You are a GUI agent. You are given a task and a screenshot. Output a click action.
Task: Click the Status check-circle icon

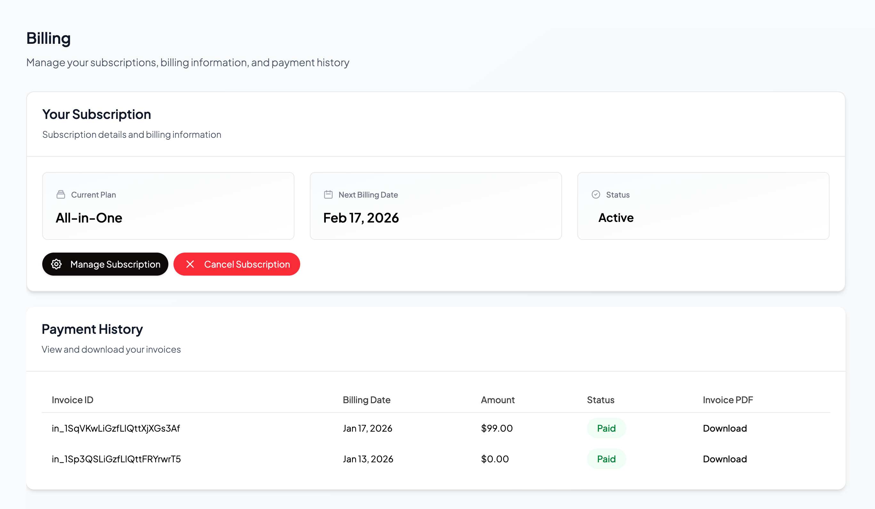tap(596, 194)
